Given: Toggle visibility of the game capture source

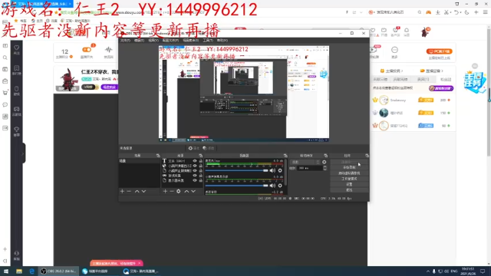Looking at the screenshot, I should 195,176.
